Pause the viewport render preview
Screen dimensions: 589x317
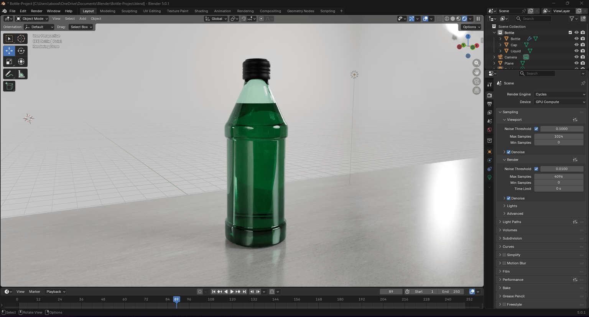pyautogui.click(x=478, y=19)
